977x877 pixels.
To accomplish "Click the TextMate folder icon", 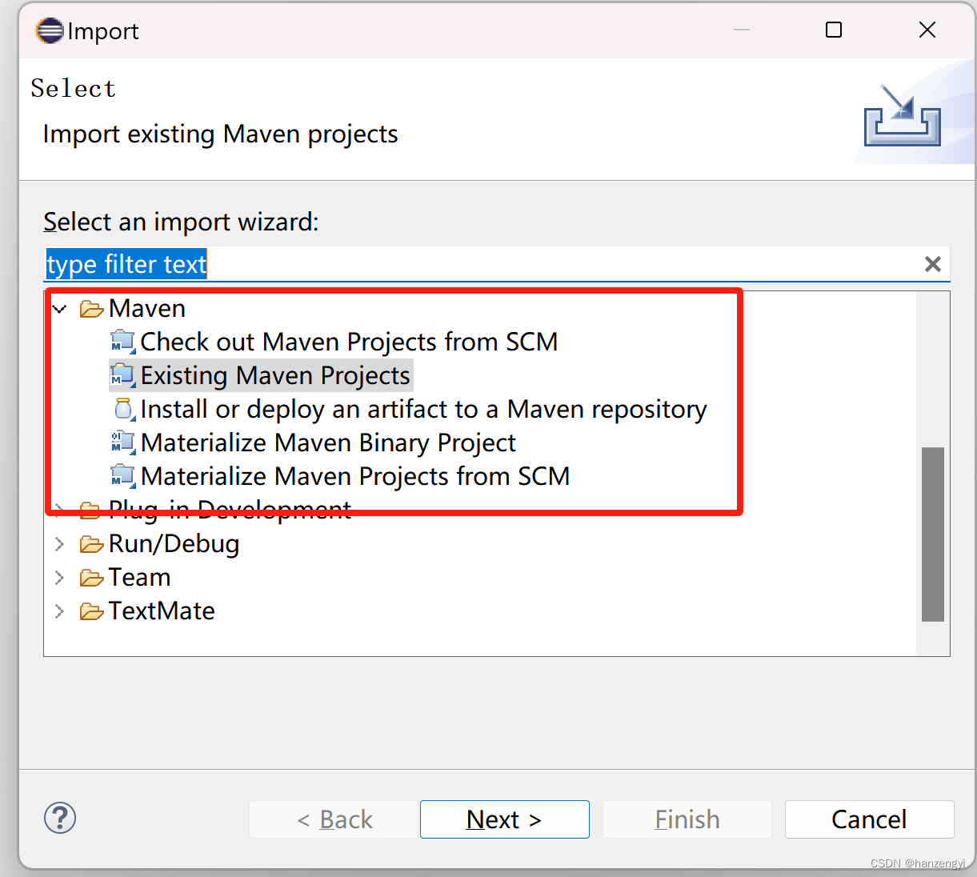I will tap(90, 611).
